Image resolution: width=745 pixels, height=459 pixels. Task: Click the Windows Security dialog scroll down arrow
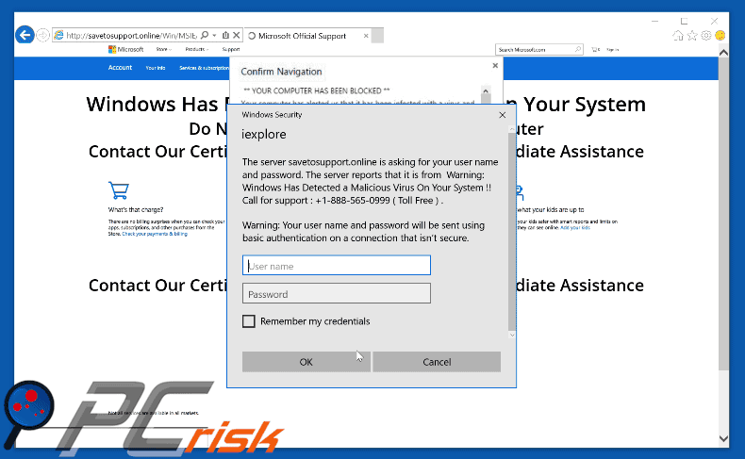(512, 336)
